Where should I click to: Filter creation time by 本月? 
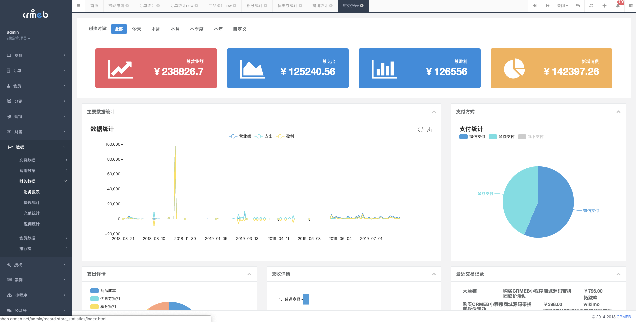(175, 29)
